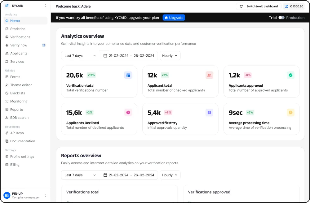Open the API Keys page
This screenshot has width=310, height=203.
click(x=17, y=133)
